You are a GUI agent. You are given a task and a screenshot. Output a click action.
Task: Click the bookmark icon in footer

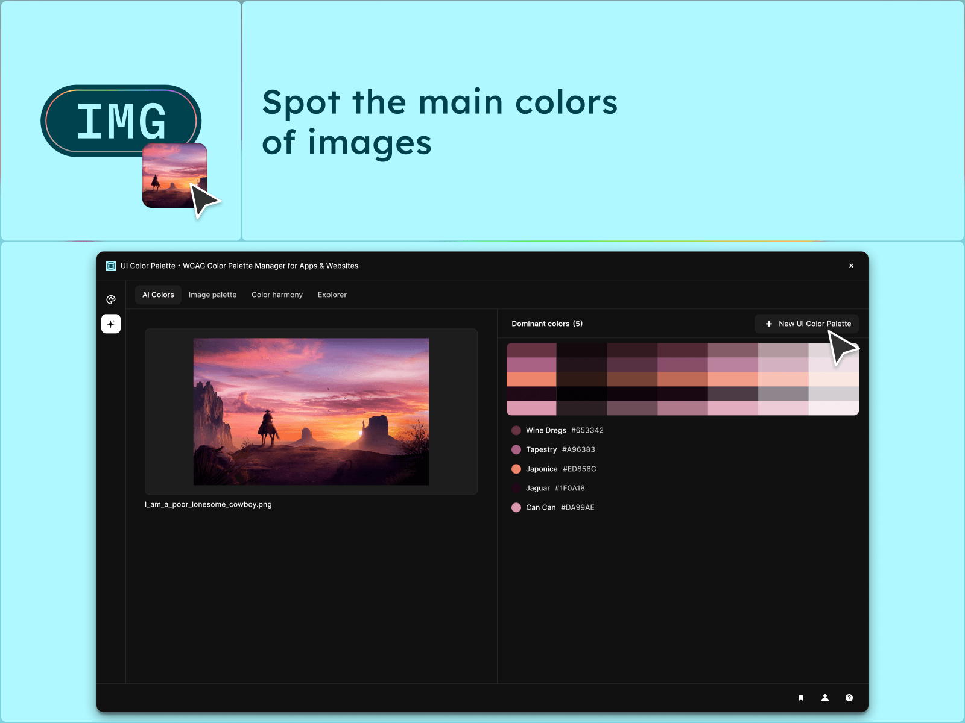(x=801, y=698)
